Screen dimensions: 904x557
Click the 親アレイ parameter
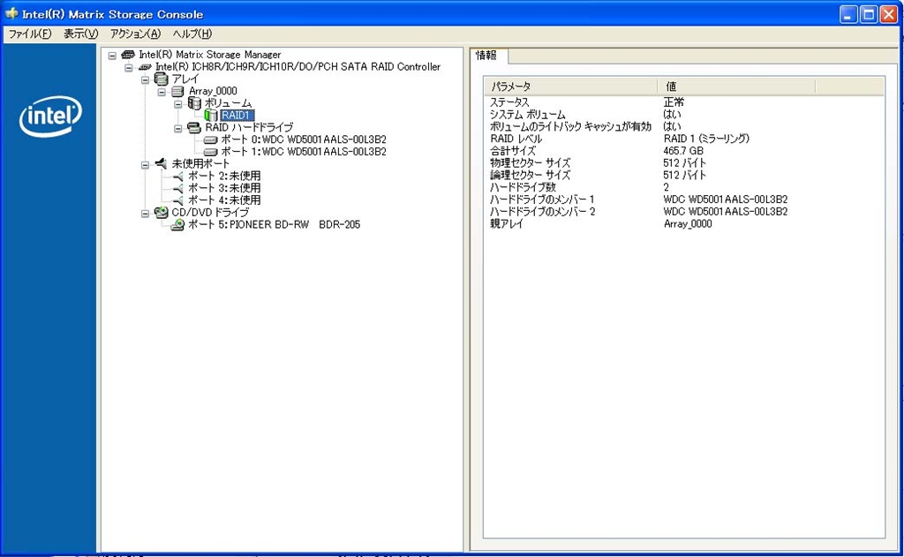tap(506, 223)
